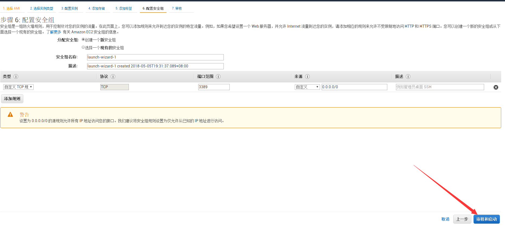Switch to 7. 审核 tab

click(177, 8)
